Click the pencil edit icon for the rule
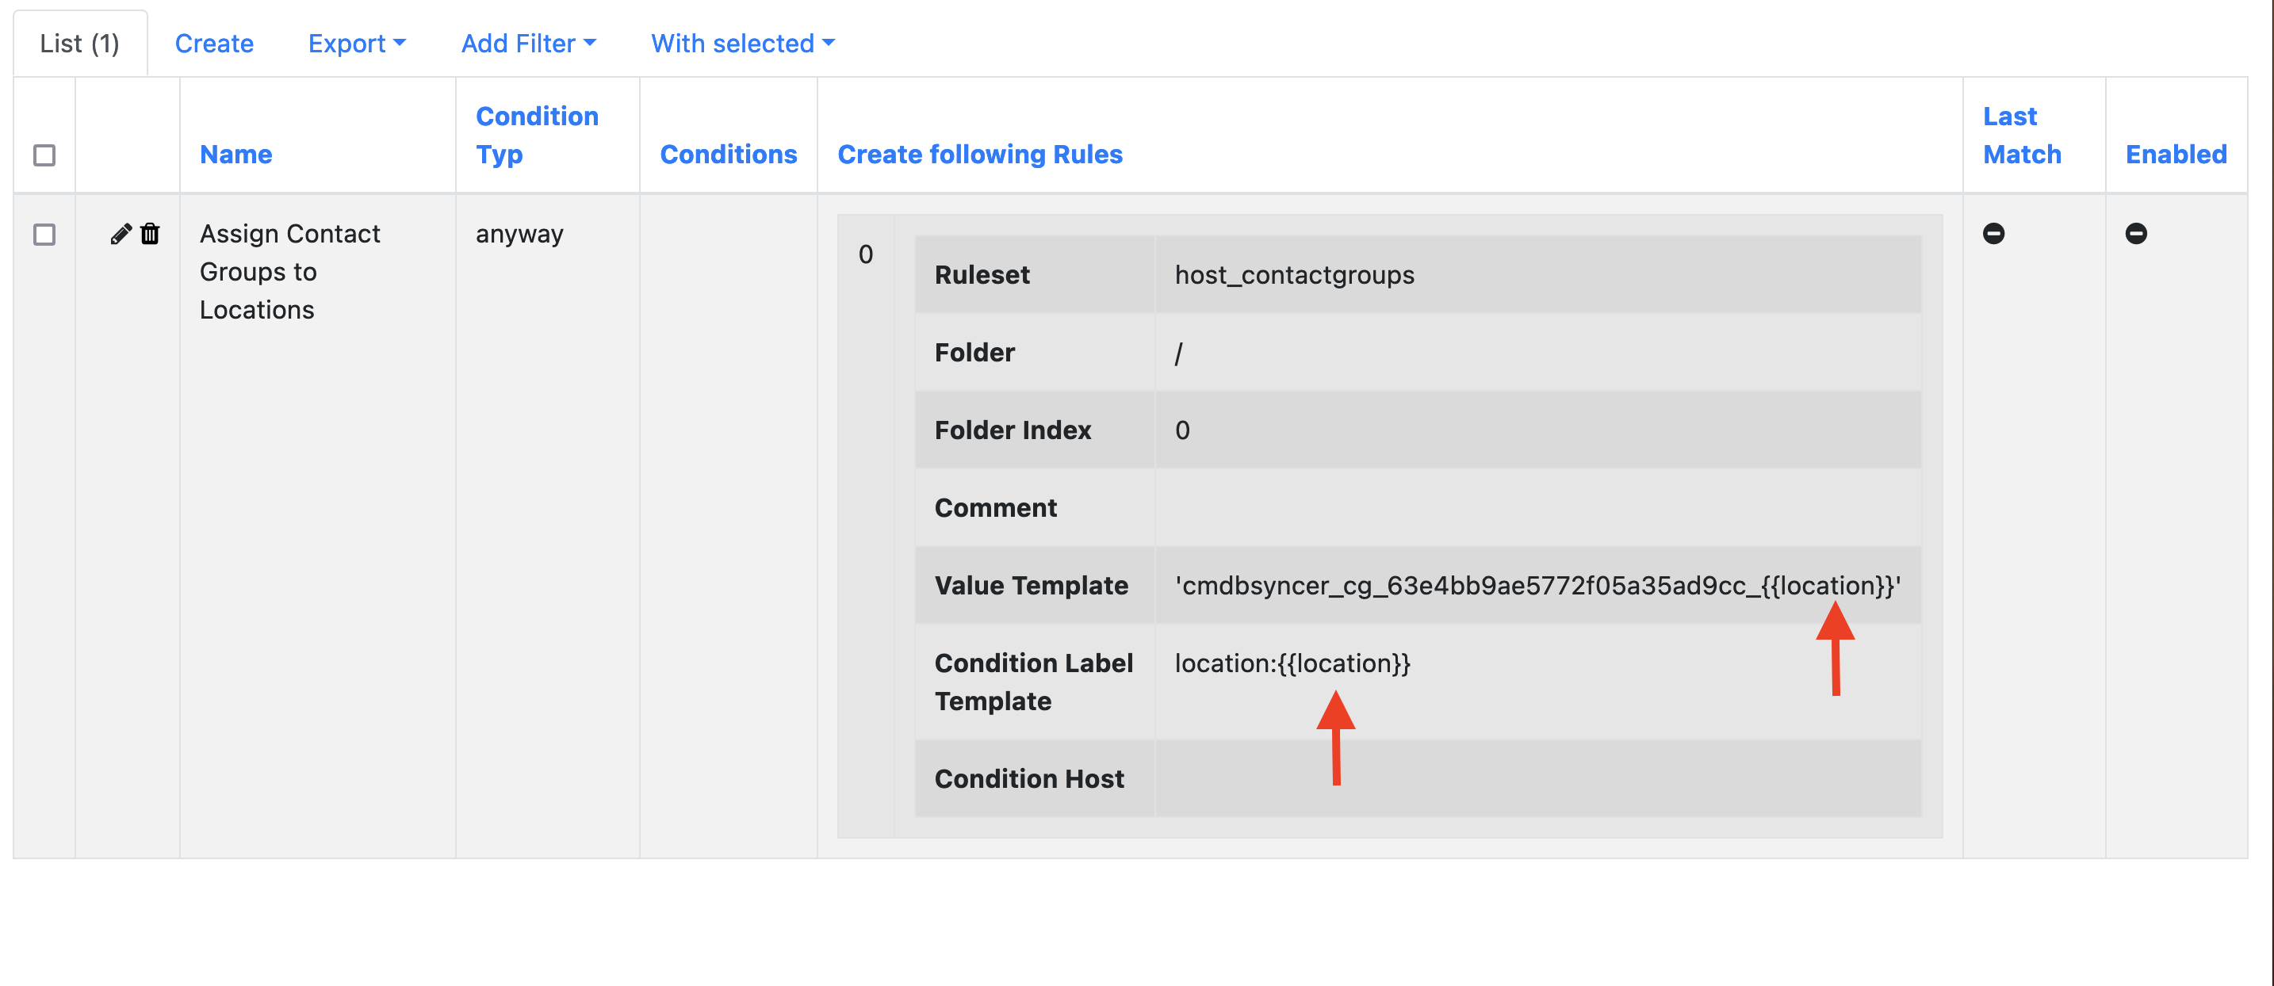Viewport: 2274px width, 986px height. tap(120, 234)
